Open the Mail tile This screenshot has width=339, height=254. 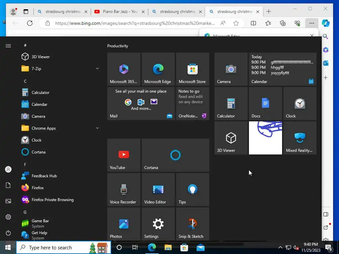(x=141, y=104)
